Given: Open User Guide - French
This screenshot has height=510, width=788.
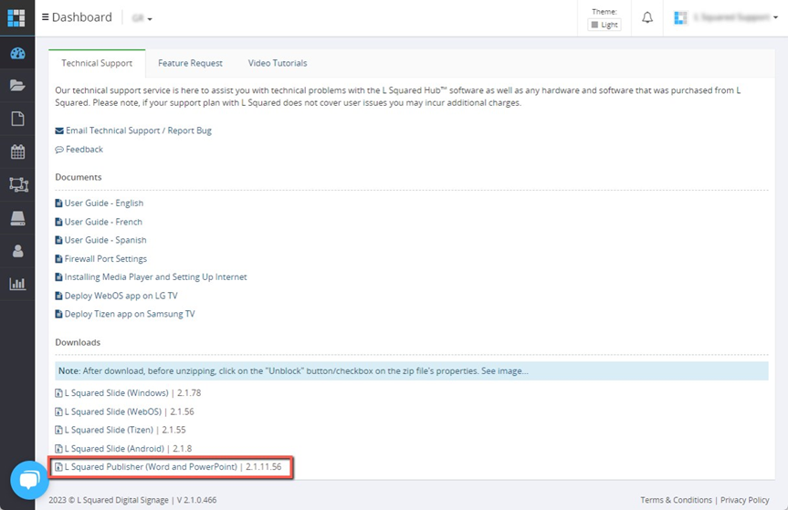Looking at the screenshot, I should click(x=103, y=222).
